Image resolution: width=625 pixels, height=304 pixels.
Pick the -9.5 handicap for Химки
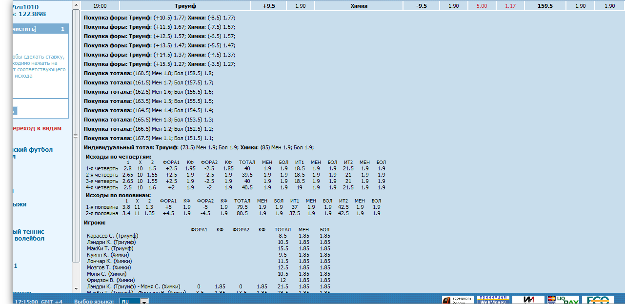(x=422, y=6)
